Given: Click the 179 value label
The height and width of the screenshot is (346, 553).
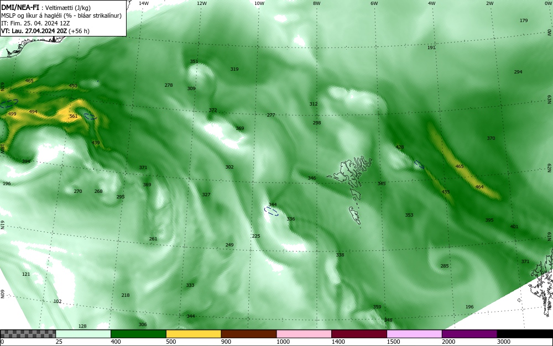Looking at the screenshot, I should tap(523, 20).
